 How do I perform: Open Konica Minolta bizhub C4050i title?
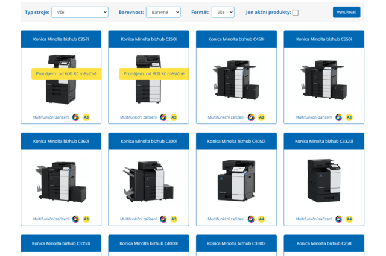coord(236,141)
